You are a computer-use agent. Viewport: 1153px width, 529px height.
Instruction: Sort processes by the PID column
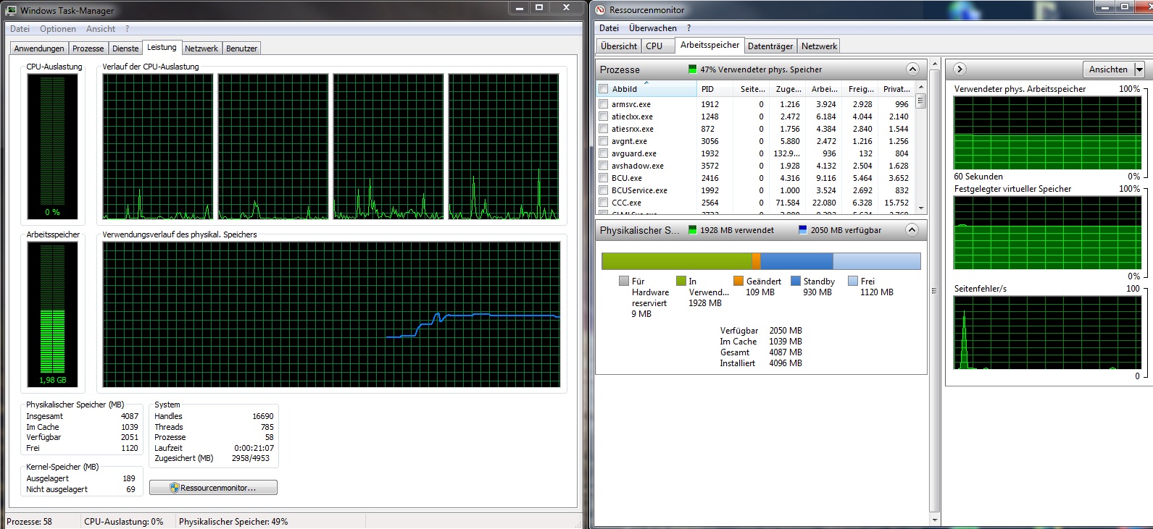(715, 89)
